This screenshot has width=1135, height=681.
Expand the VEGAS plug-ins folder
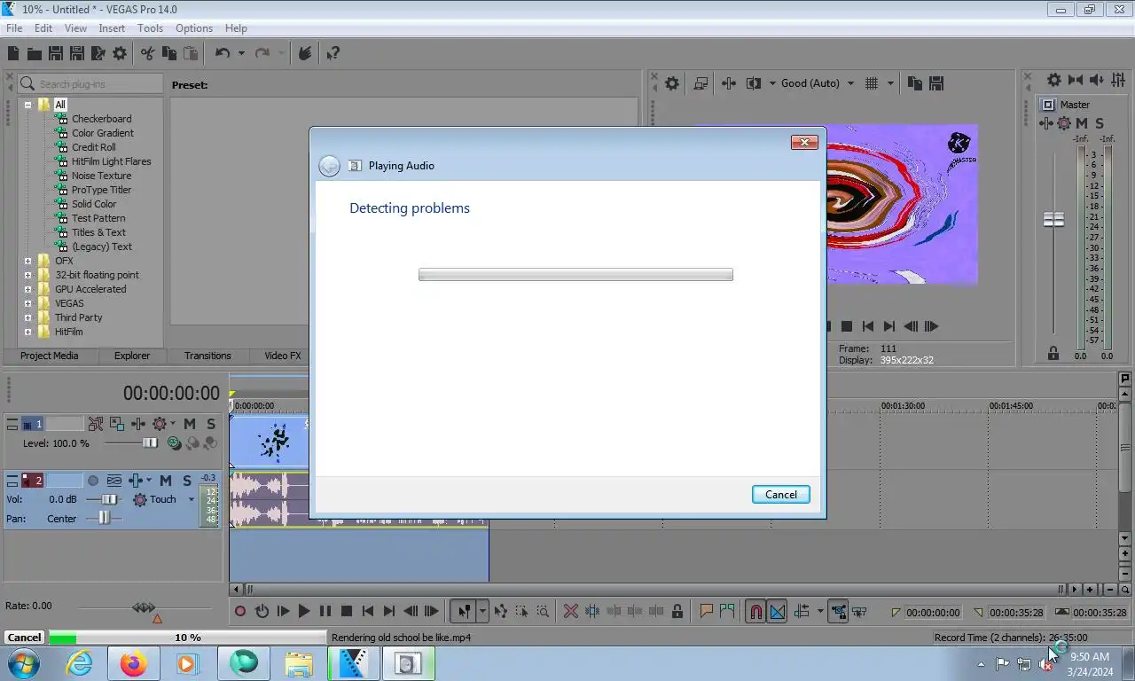pos(27,303)
